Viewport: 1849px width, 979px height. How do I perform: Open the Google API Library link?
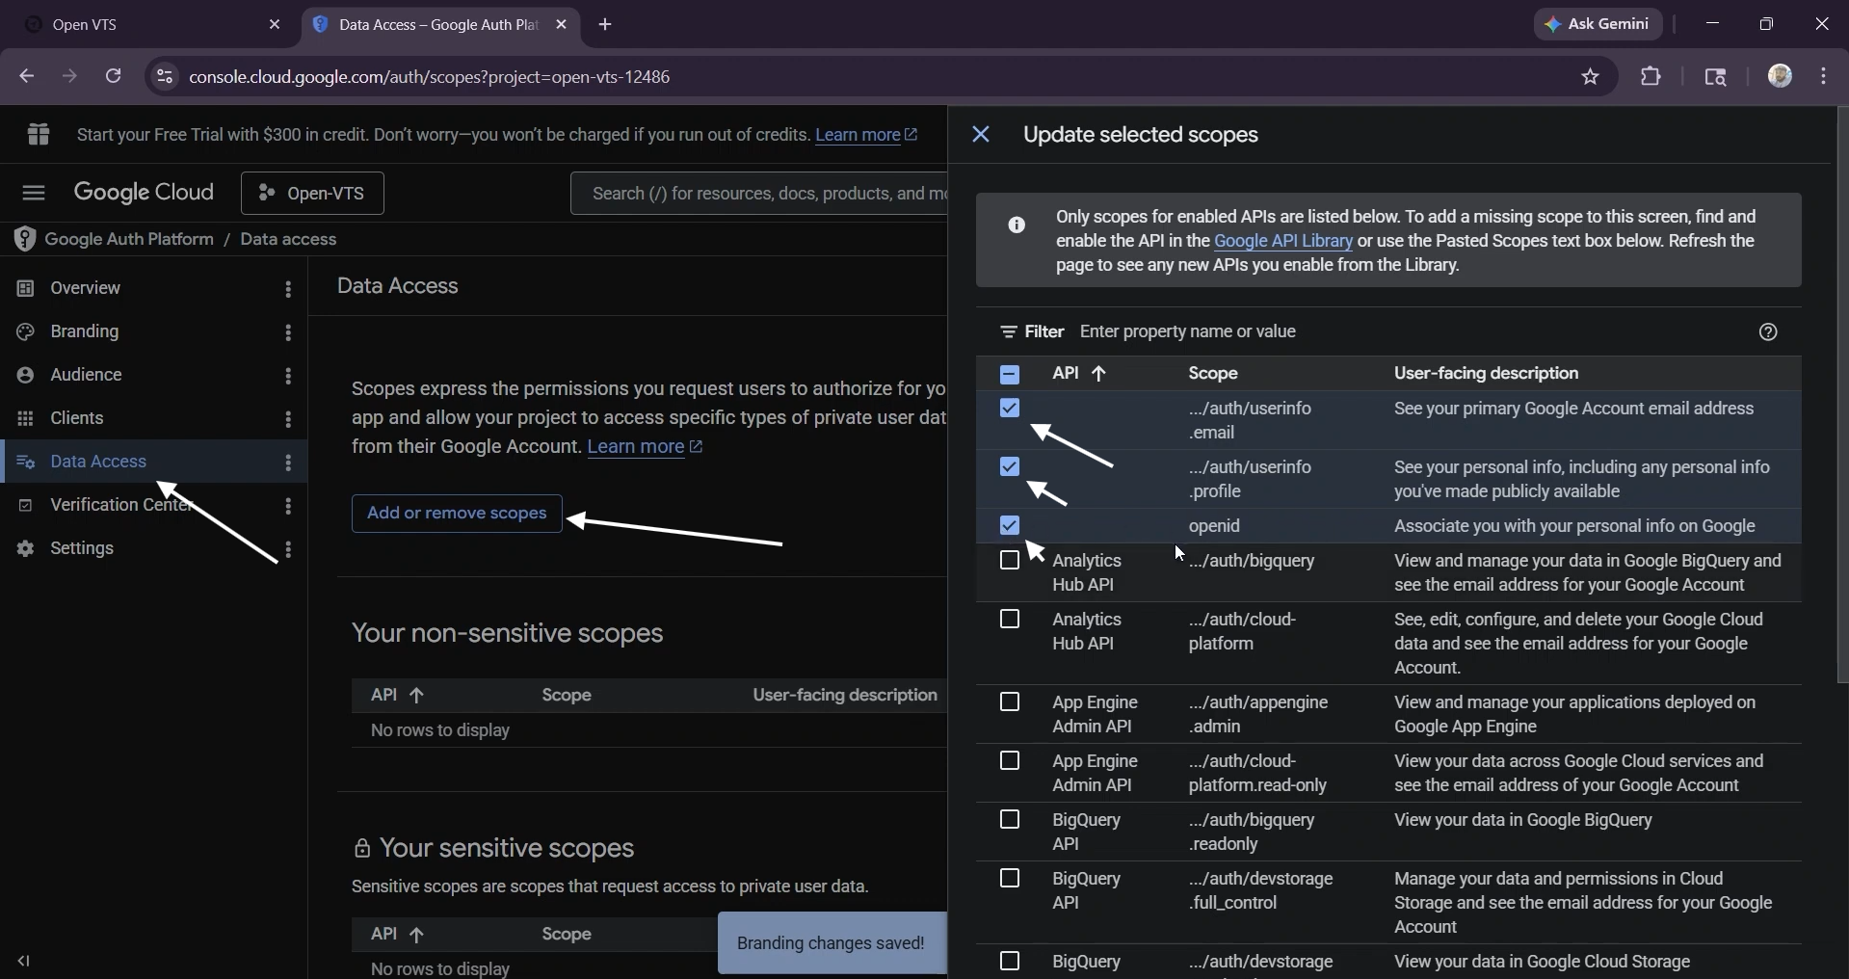coord(1283,242)
